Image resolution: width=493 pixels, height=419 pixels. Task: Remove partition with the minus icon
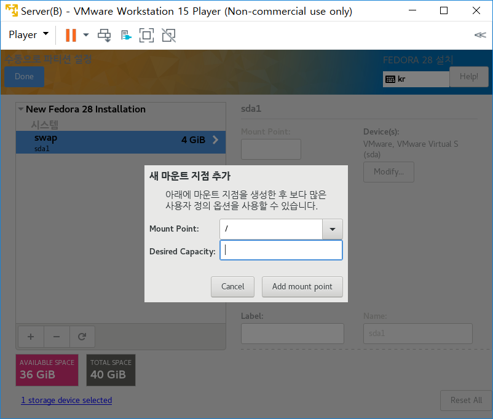[57, 337]
